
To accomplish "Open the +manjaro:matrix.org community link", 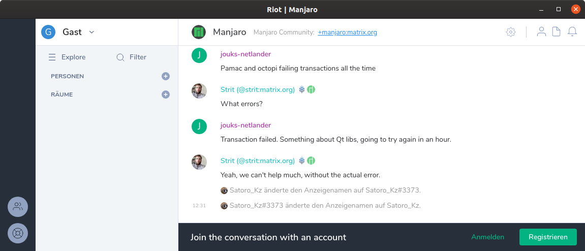I will 347,33.
